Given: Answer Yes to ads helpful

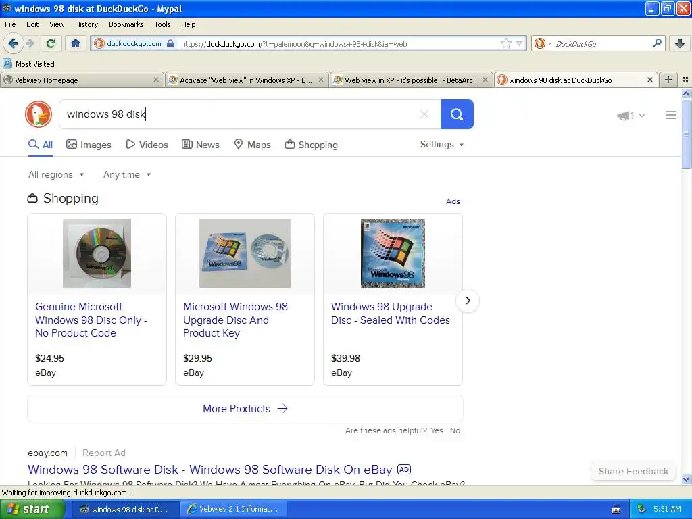Looking at the screenshot, I should tap(437, 430).
